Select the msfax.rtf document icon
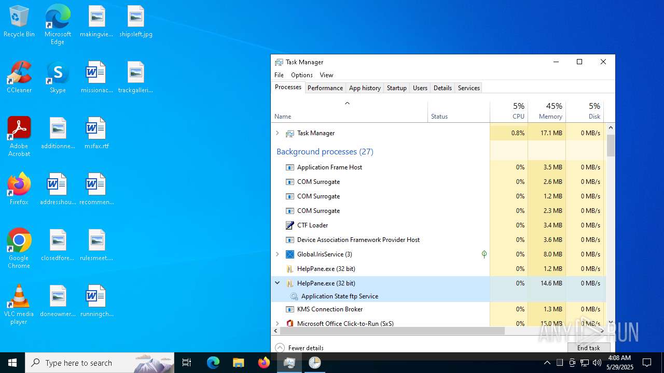664x373 pixels. pyautogui.click(x=96, y=134)
